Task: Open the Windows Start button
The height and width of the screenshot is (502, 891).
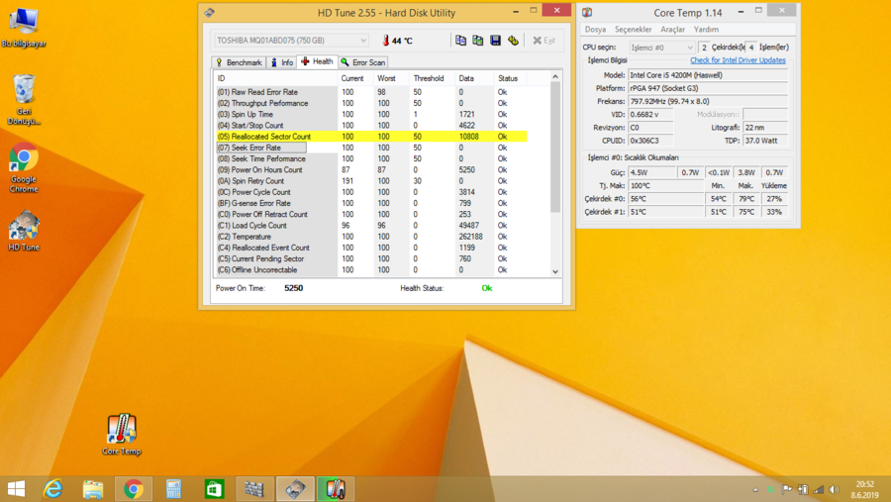Action: coord(17,489)
